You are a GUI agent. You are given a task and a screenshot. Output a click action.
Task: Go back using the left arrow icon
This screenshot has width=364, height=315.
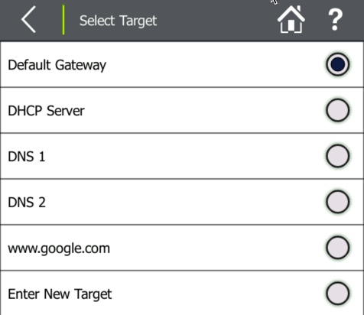tap(28, 20)
